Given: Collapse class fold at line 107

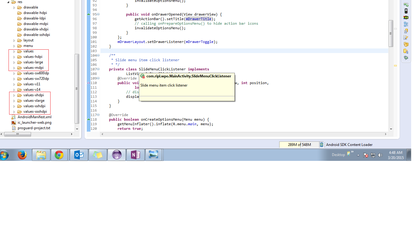Looking at the screenshot, I should [x=98, y=69].
